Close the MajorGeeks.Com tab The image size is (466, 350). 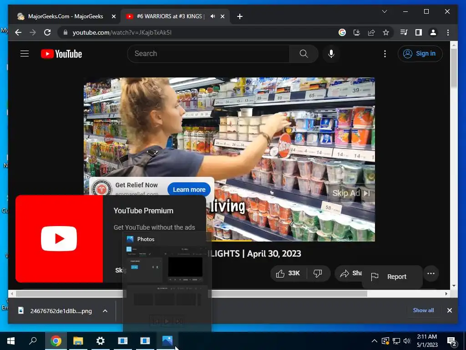(113, 16)
